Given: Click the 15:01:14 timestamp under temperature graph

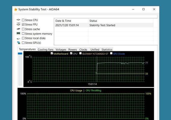Looking at the screenshot, I should click(92, 84).
